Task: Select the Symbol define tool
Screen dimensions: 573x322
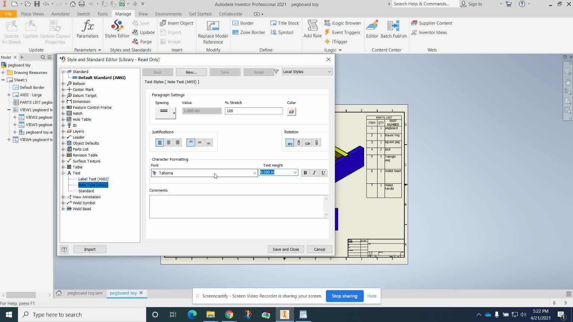Action: 282,32
